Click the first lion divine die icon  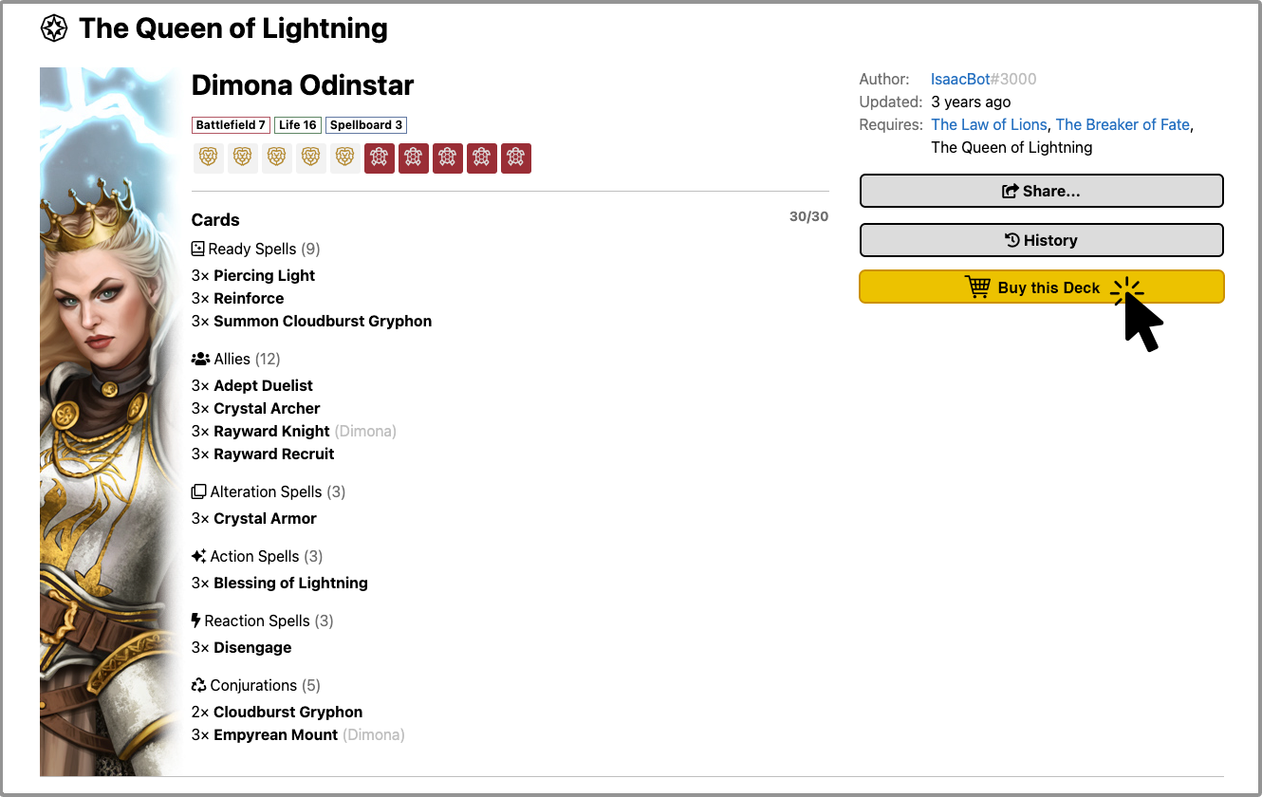(x=208, y=158)
